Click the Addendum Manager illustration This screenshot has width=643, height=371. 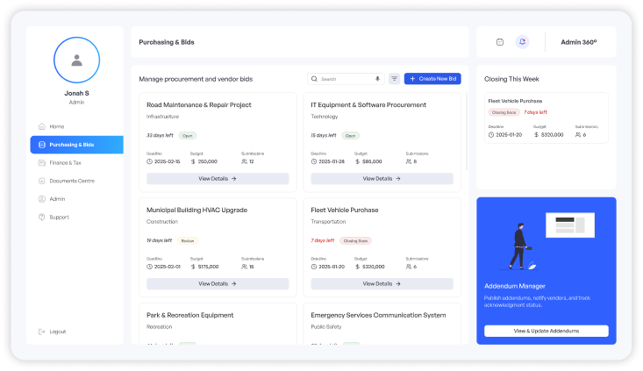[547, 241]
